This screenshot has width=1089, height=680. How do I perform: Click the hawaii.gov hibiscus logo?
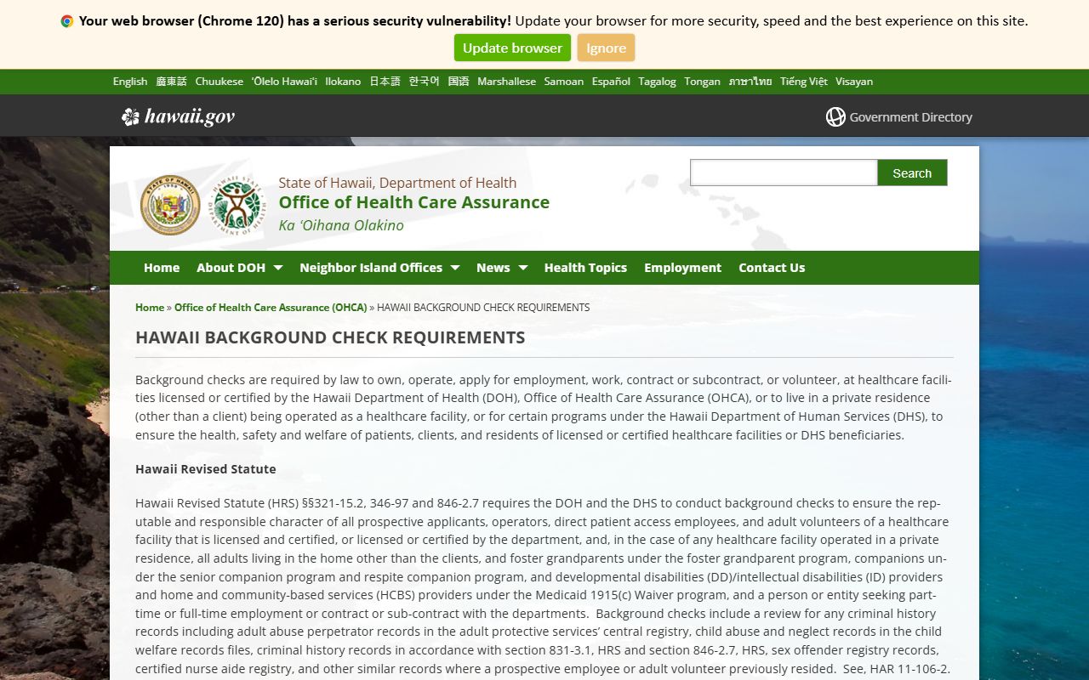click(x=130, y=117)
